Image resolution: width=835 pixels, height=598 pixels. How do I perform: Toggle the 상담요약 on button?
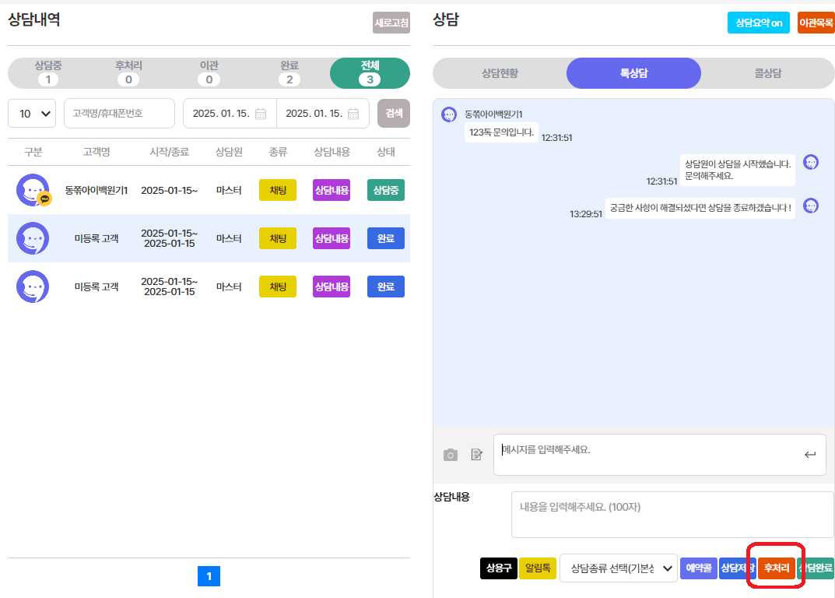(759, 23)
